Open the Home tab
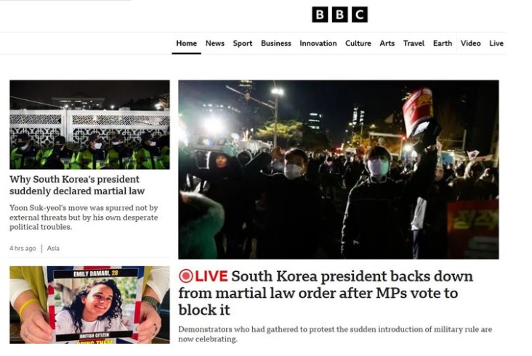Viewport: 532px width, 356px height. [x=186, y=44]
